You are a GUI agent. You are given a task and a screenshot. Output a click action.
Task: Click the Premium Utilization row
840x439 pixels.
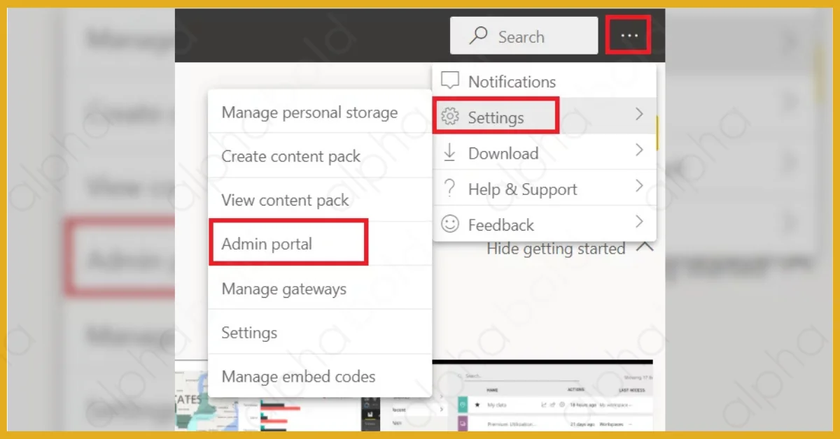coord(555,424)
